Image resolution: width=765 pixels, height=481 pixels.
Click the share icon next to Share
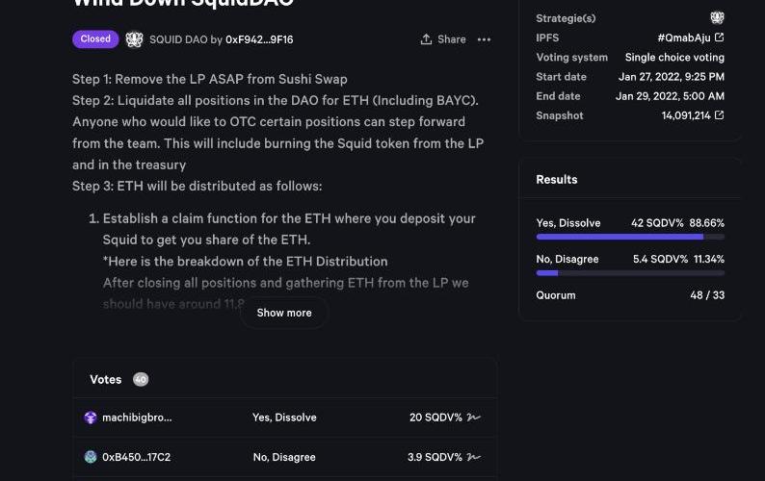pos(426,39)
